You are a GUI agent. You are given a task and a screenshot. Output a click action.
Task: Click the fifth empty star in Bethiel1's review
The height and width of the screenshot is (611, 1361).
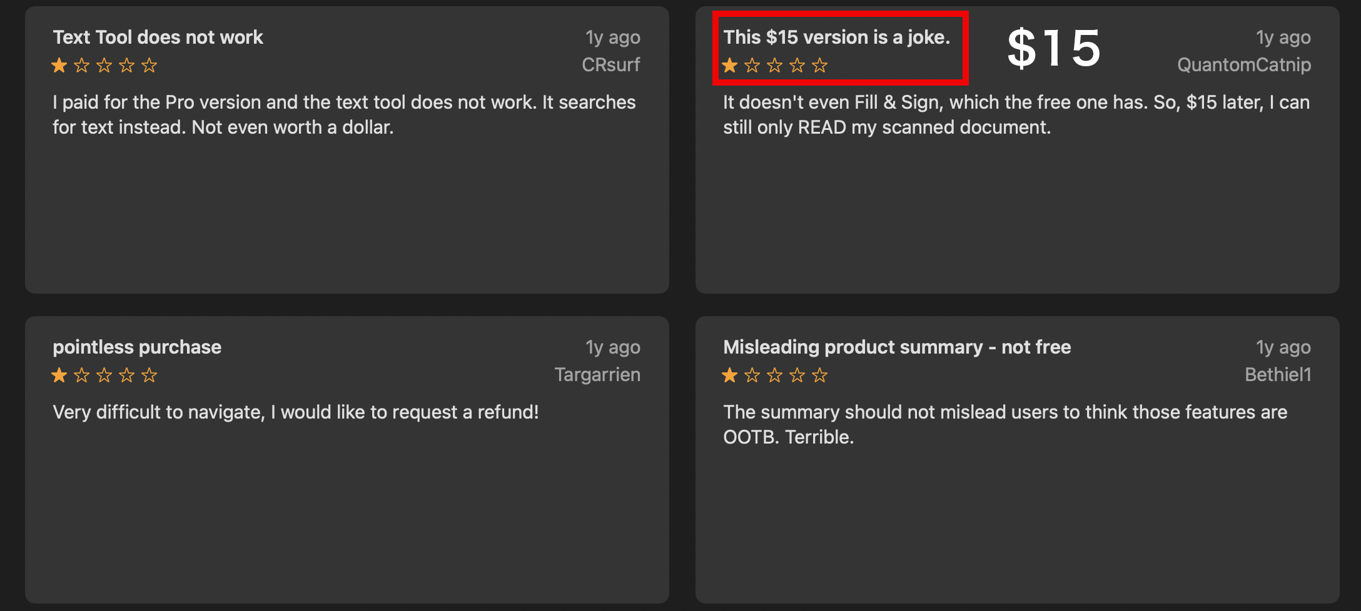[820, 375]
